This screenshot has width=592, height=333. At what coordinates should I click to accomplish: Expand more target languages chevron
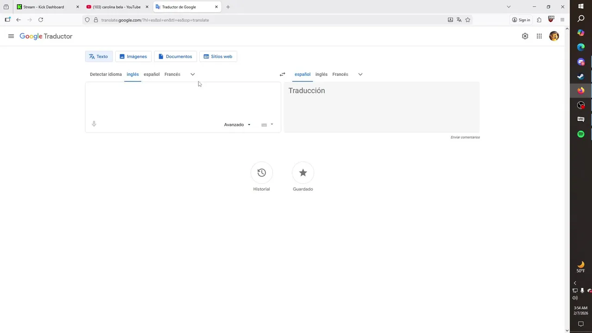[x=360, y=74]
